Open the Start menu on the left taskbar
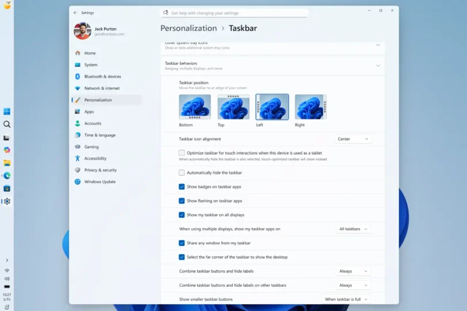 (7, 112)
